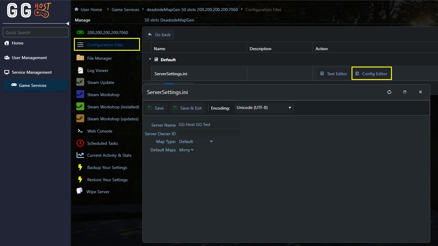
Task: Click Wipe Server toilet paper icon
Action: [x=80, y=191]
